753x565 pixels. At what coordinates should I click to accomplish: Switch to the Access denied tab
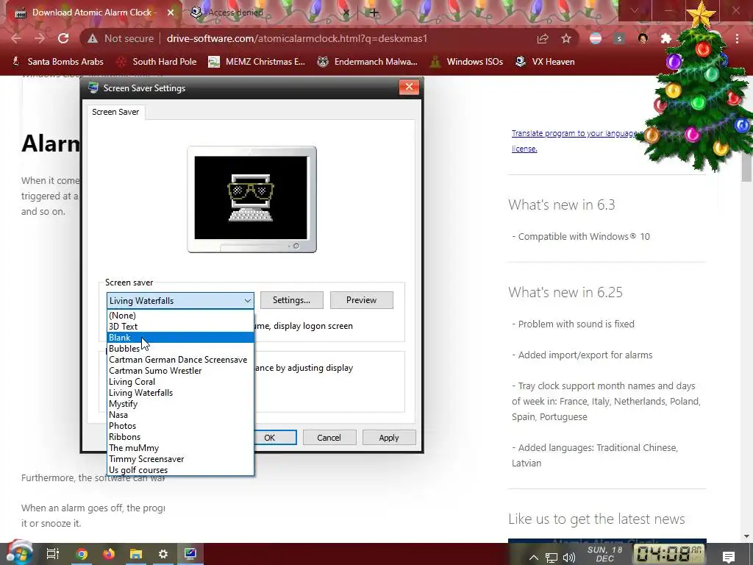[x=269, y=13]
